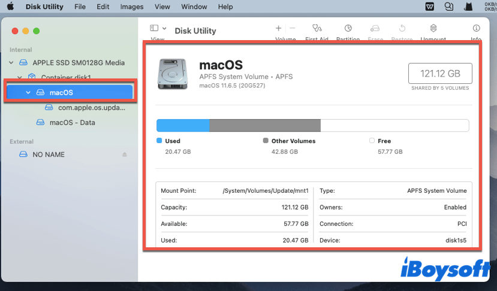Click the External section header
This screenshot has width=497, height=291.
[x=21, y=141]
